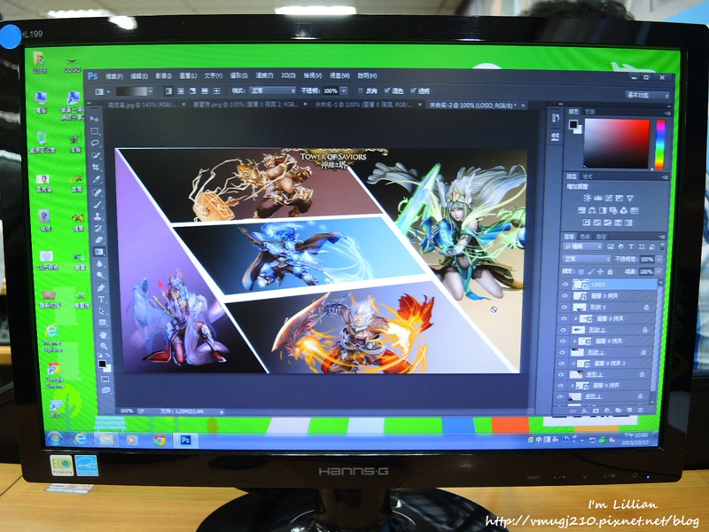Select the Gradient tool in toolbox
Viewport: 709px width, 532px height.
99,252
